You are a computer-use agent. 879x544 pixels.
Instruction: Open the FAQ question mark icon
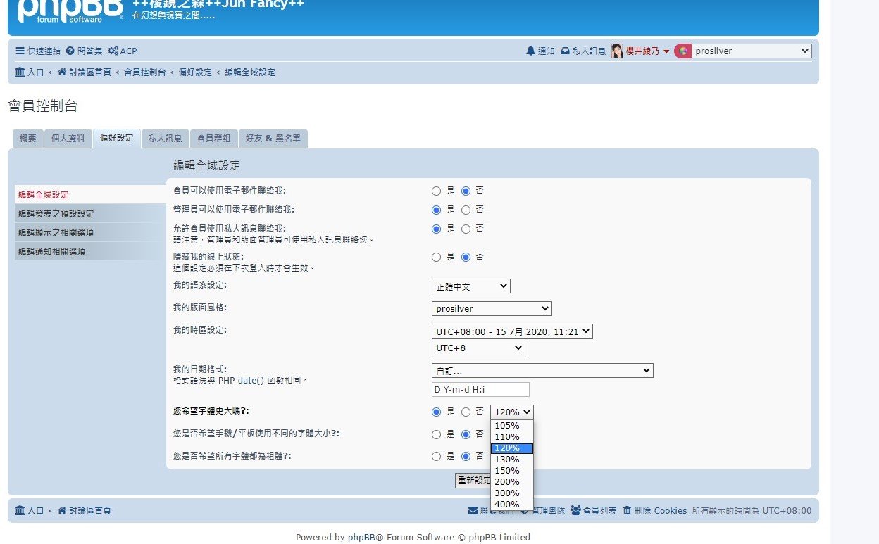click(70, 51)
